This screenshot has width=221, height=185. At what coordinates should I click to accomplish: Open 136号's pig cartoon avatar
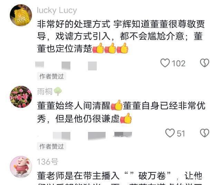click(x=21, y=167)
